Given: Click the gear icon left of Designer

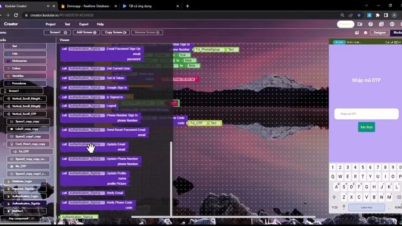Looking at the screenshot, I should tap(366, 33).
